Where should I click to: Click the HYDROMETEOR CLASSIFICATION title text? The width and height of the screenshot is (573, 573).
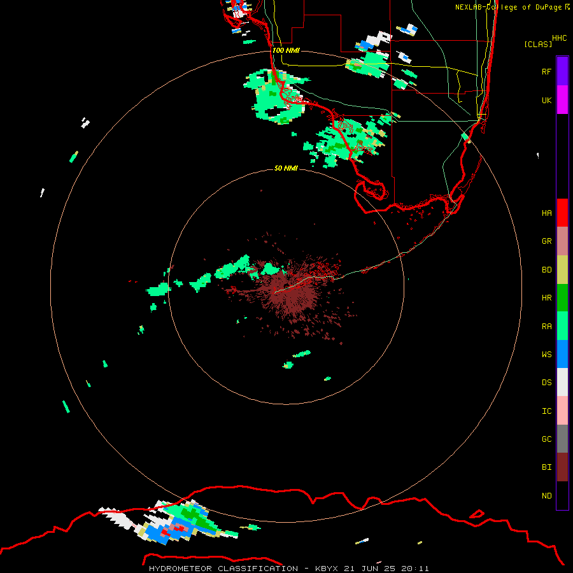pyautogui.click(x=223, y=569)
